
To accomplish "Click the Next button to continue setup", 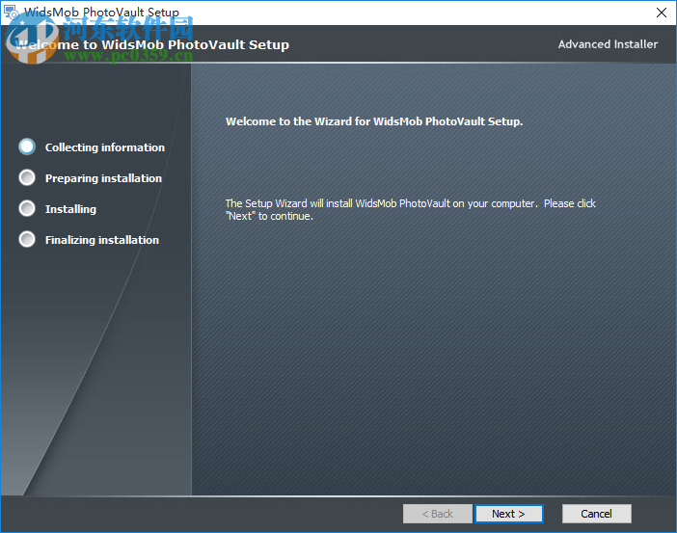I will coord(508,514).
